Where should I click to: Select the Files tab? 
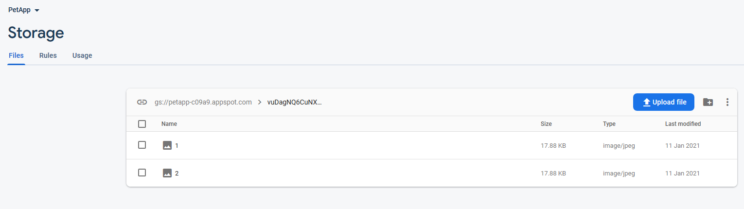coord(16,55)
